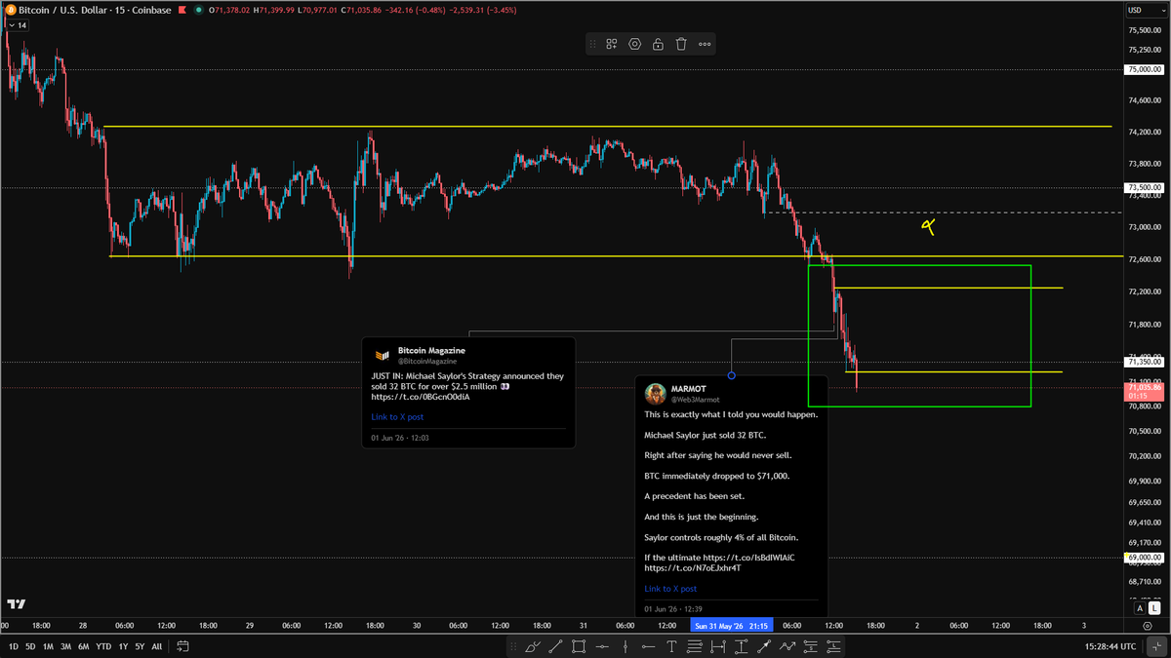The image size is (1171, 658).
Task: Toggle lock on the selected drawing
Action: point(659,44)
